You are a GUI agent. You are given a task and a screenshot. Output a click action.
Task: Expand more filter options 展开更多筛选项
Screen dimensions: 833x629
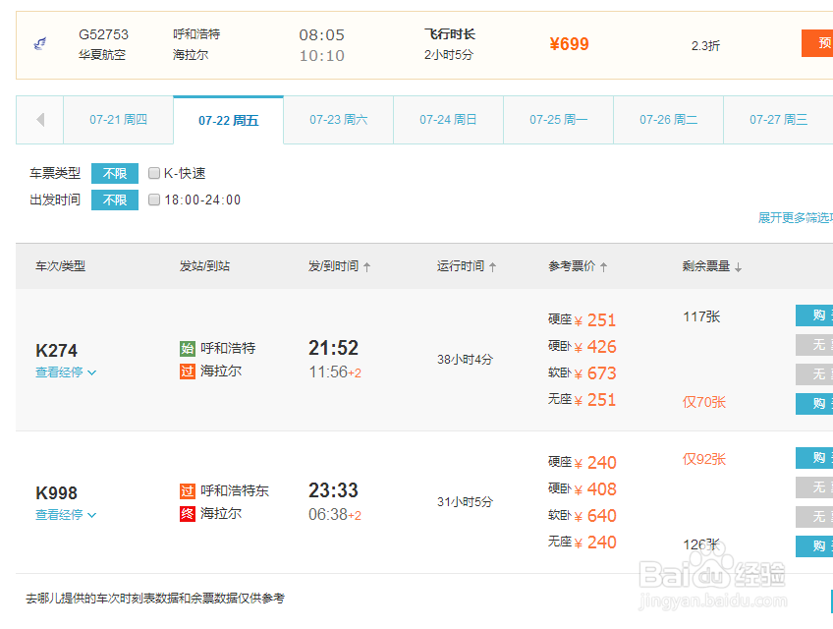[795, 218]
